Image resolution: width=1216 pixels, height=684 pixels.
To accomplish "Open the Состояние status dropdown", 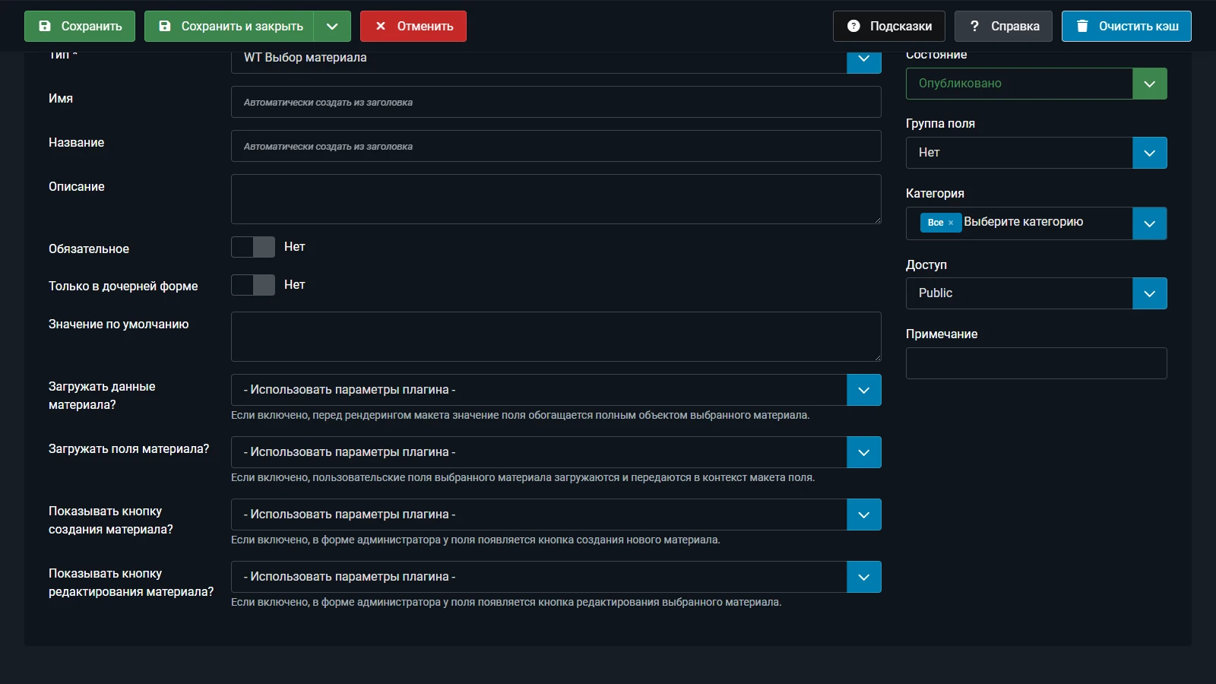I will pos(1036,84).
